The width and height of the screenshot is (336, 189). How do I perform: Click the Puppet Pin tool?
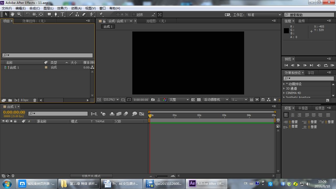click(101, 14)
